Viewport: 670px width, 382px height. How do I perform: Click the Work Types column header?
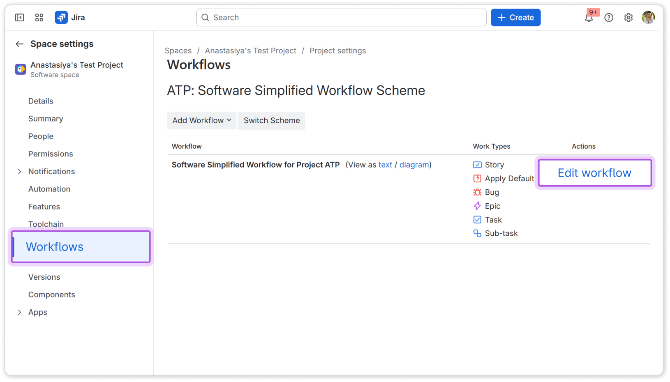coord(492,146)
